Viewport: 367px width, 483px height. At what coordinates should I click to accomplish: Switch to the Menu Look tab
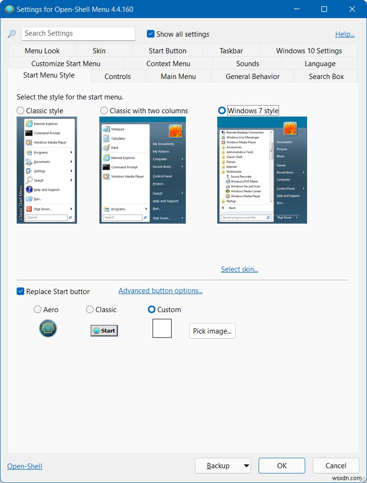[42, 51]
